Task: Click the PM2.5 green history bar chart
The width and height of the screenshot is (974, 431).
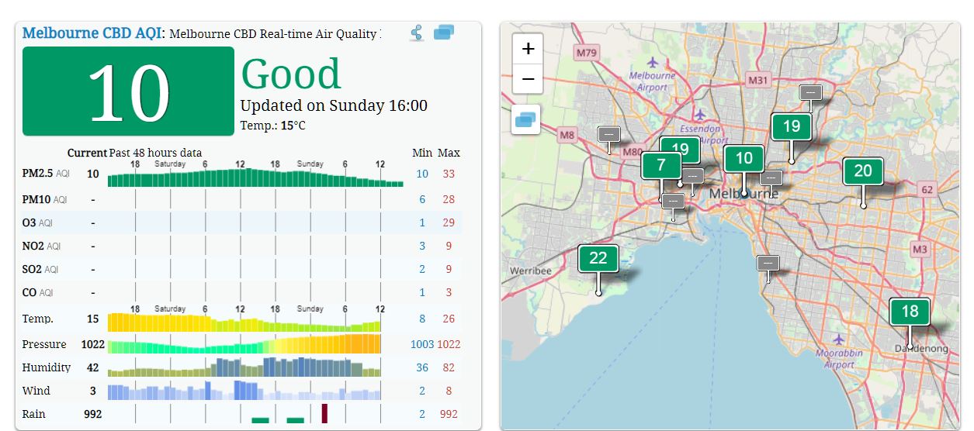Action: 255,178
